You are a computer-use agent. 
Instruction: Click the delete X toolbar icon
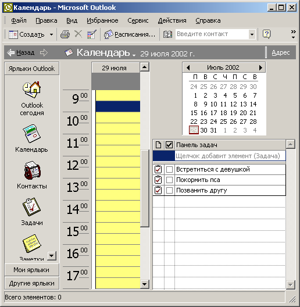(78, 34)
